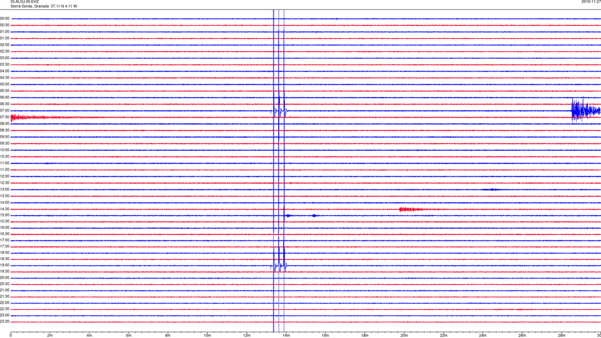
Task: Select the 18:00 row label
Action: point(4,253)
